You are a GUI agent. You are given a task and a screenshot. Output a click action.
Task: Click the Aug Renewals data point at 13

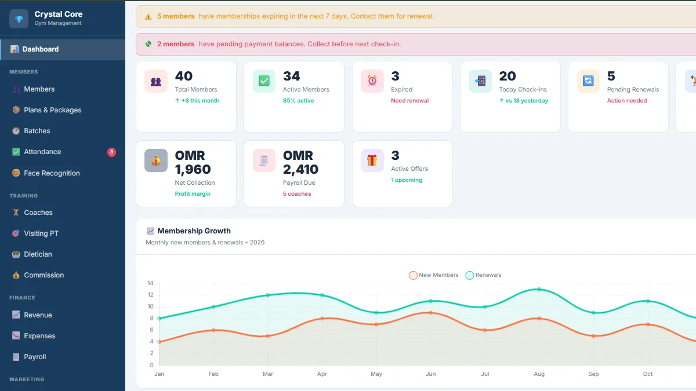click(539, 289)
